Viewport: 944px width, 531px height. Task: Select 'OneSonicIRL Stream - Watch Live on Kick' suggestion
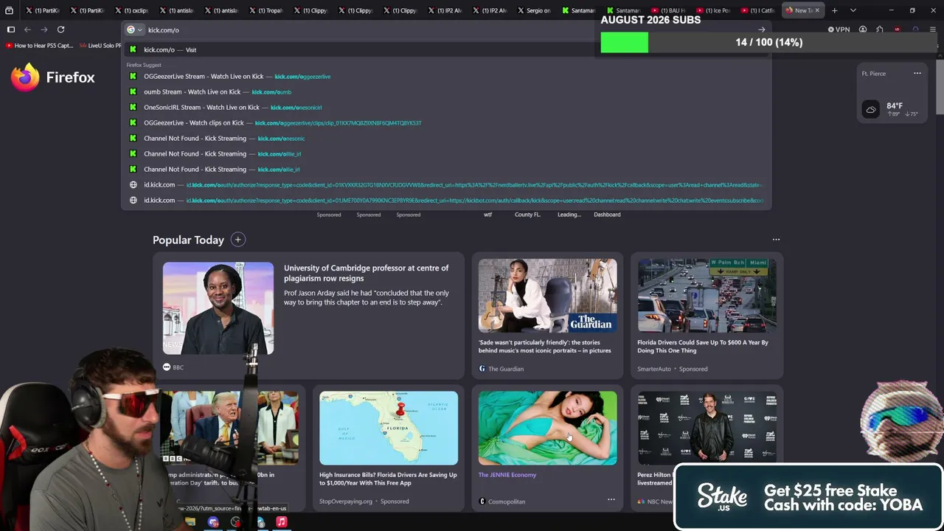click(446, 108)
